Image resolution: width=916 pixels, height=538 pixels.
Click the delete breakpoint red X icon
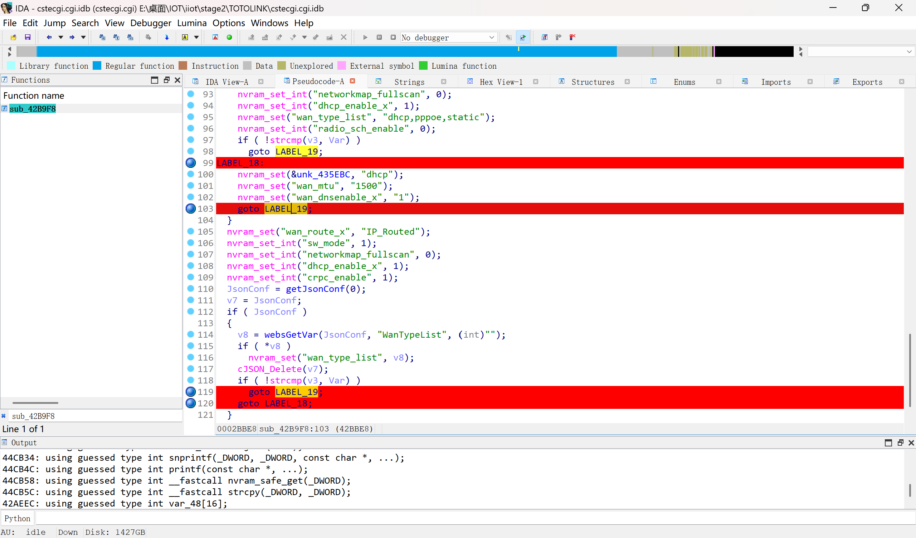pos(572,38)
